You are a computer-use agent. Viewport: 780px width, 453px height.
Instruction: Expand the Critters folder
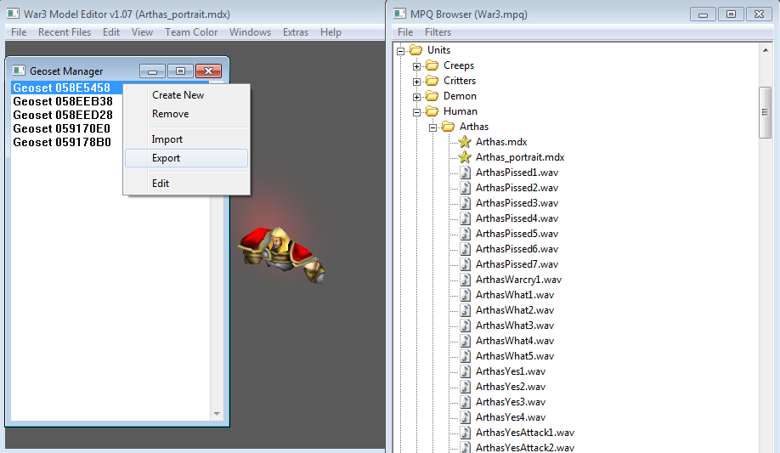pyautogui.click(x=417, y=82)
